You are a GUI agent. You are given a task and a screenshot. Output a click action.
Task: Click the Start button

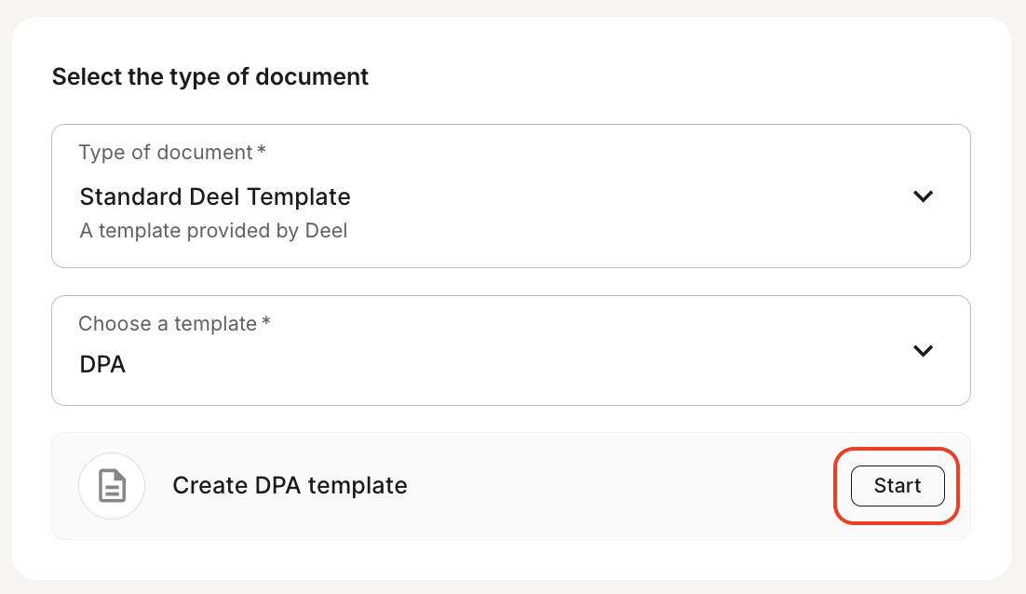[898, 485]
